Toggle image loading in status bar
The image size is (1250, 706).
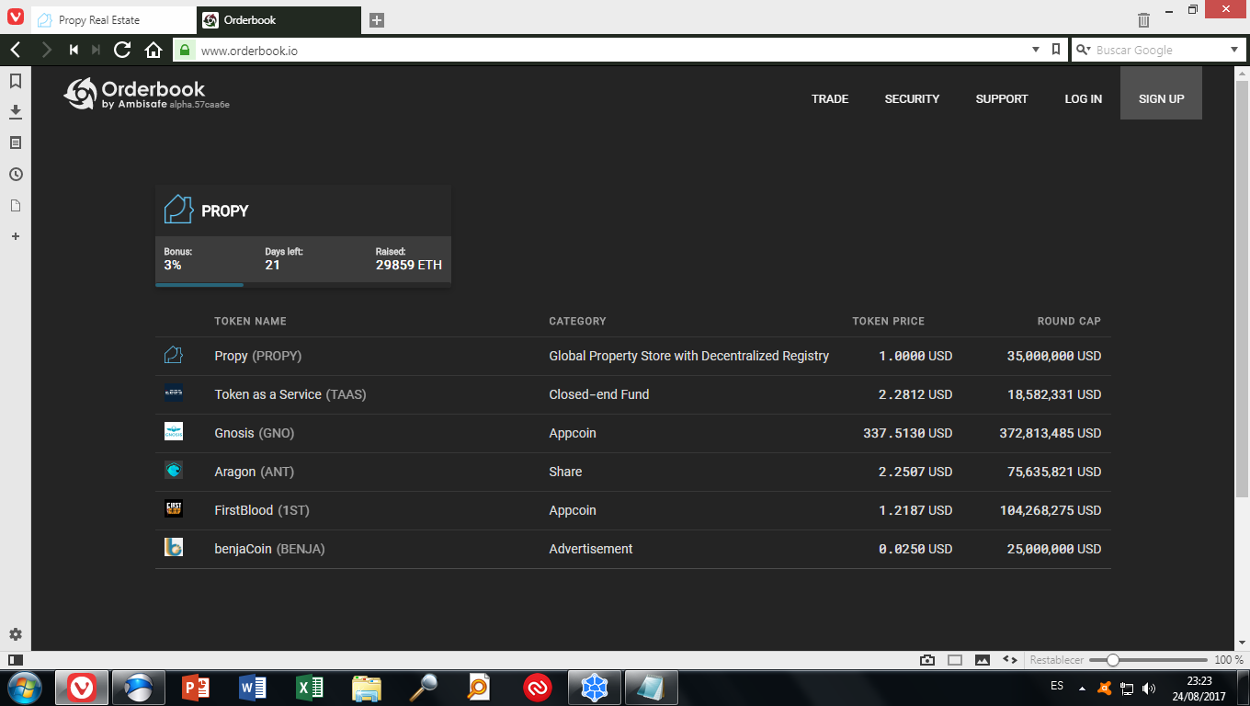[x=983, y=660]
